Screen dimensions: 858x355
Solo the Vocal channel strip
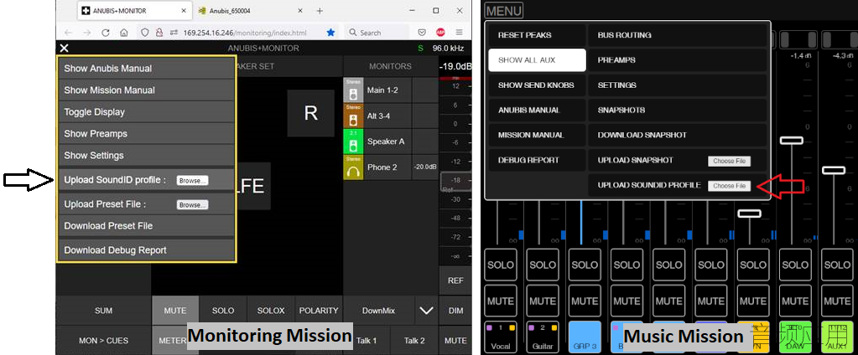(501, 265)
